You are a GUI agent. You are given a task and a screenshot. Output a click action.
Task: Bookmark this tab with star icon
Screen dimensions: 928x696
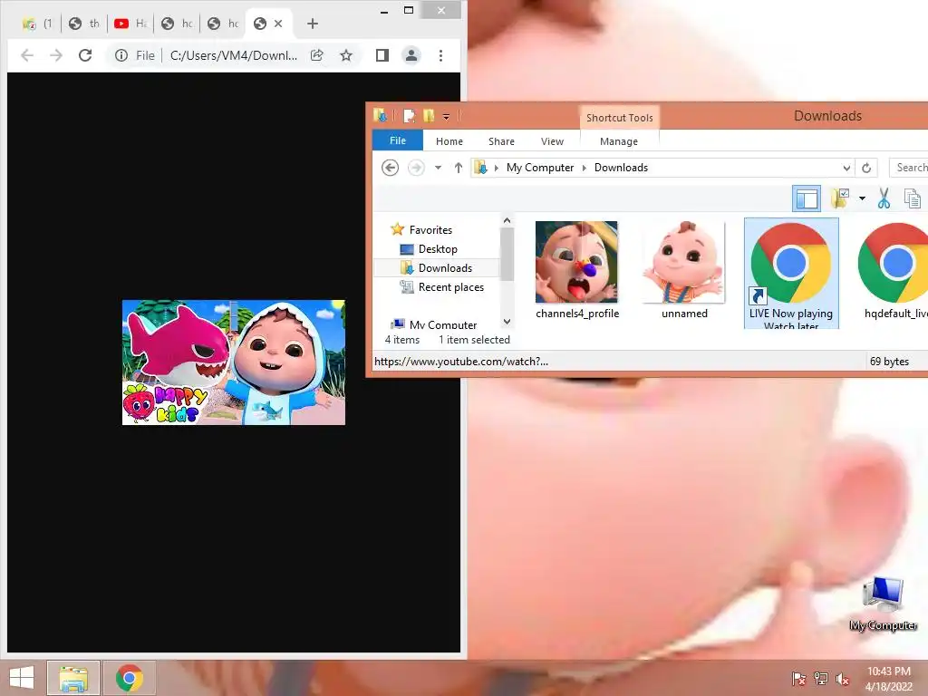pos(346,55)
